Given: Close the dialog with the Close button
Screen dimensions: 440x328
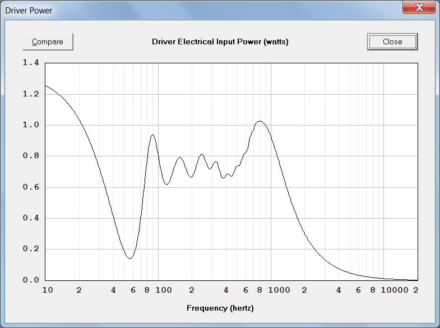Looking at the screenshot, I should click(392, 42).
